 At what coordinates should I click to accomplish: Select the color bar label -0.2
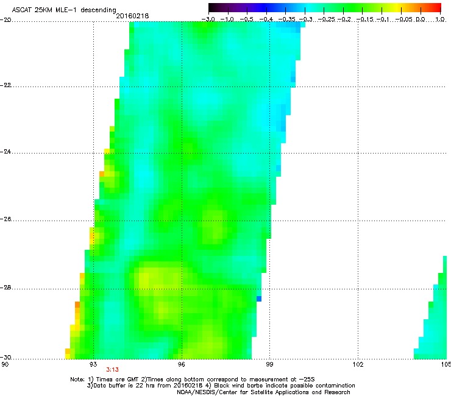click(x=344, y=19)
